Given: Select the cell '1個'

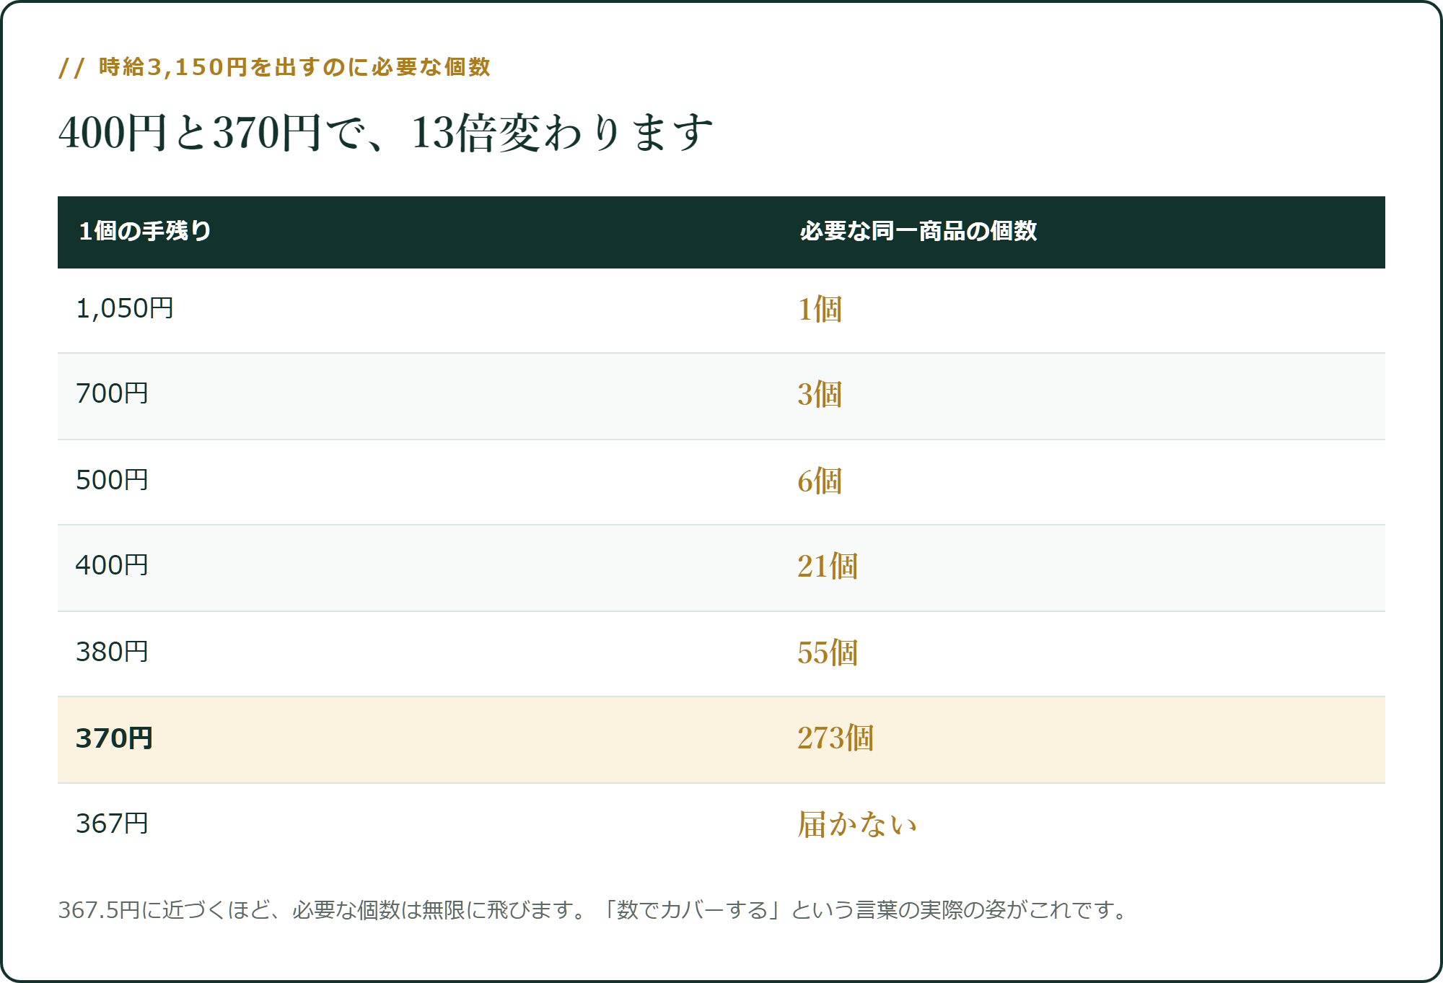Looking at the screenshot, I should 820,310.
